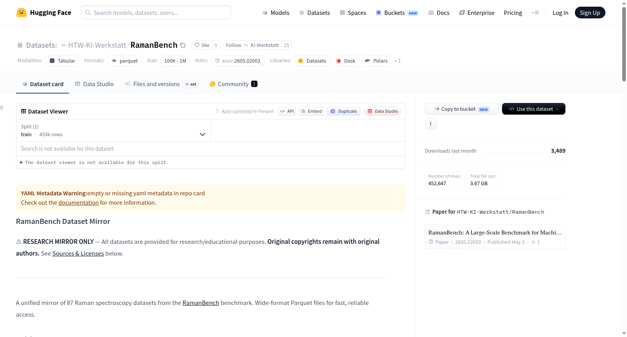Go to Models in the navigation

(x=276, y=13)
